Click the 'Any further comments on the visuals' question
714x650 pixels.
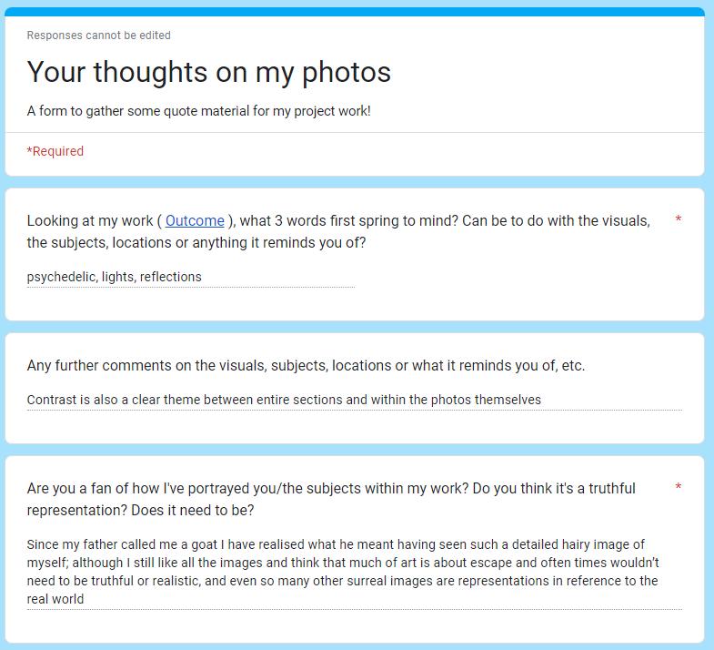306,366
